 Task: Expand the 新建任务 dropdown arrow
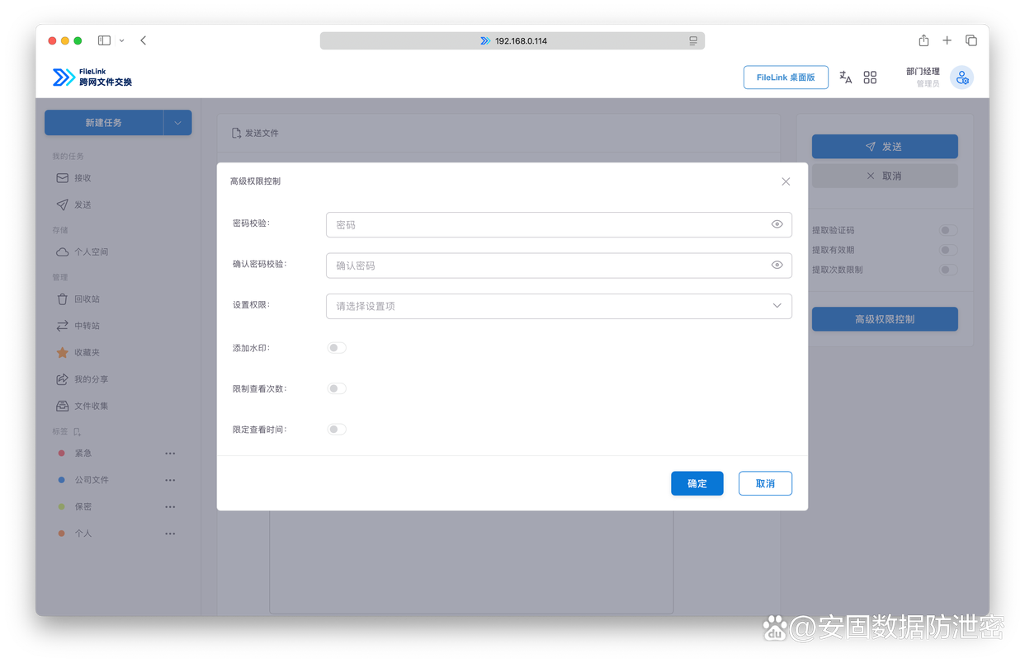[x=177, y=123]
